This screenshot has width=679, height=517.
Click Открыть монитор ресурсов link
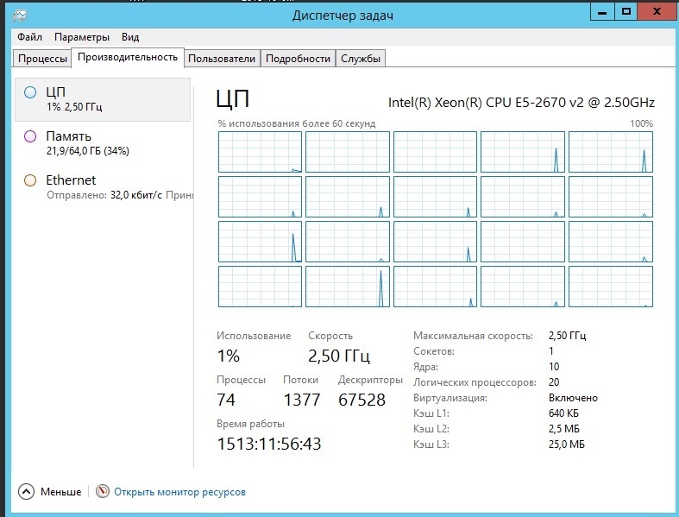pyautogui.click(x=179, y=492)
